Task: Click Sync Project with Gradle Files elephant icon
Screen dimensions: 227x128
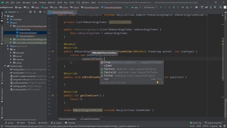Action: coord(206,7)
